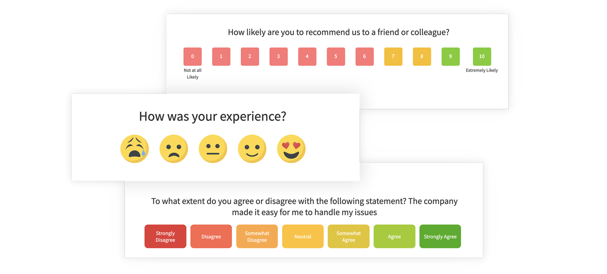Choose the green 9 rating square

click(450, 56)
